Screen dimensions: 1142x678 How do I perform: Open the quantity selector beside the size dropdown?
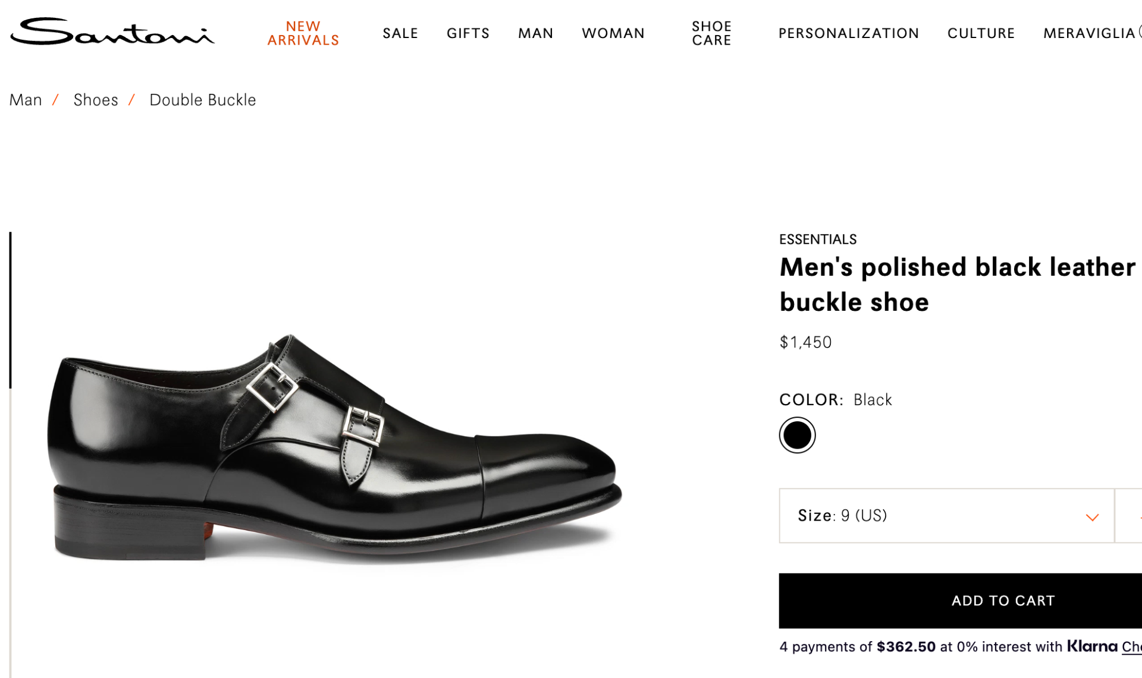(1130, 516)
